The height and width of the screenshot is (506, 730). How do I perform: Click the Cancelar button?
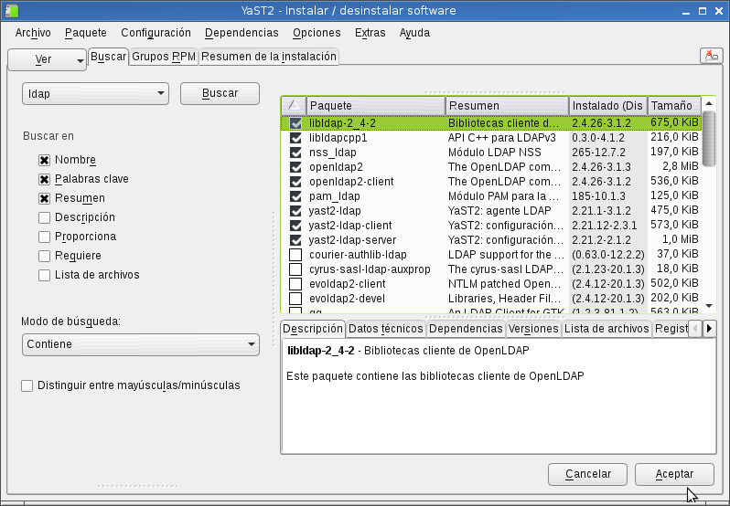(x=587, y=474)
